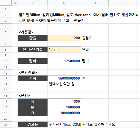Select row 4 header
140x128 pixels.
point(6,26)
